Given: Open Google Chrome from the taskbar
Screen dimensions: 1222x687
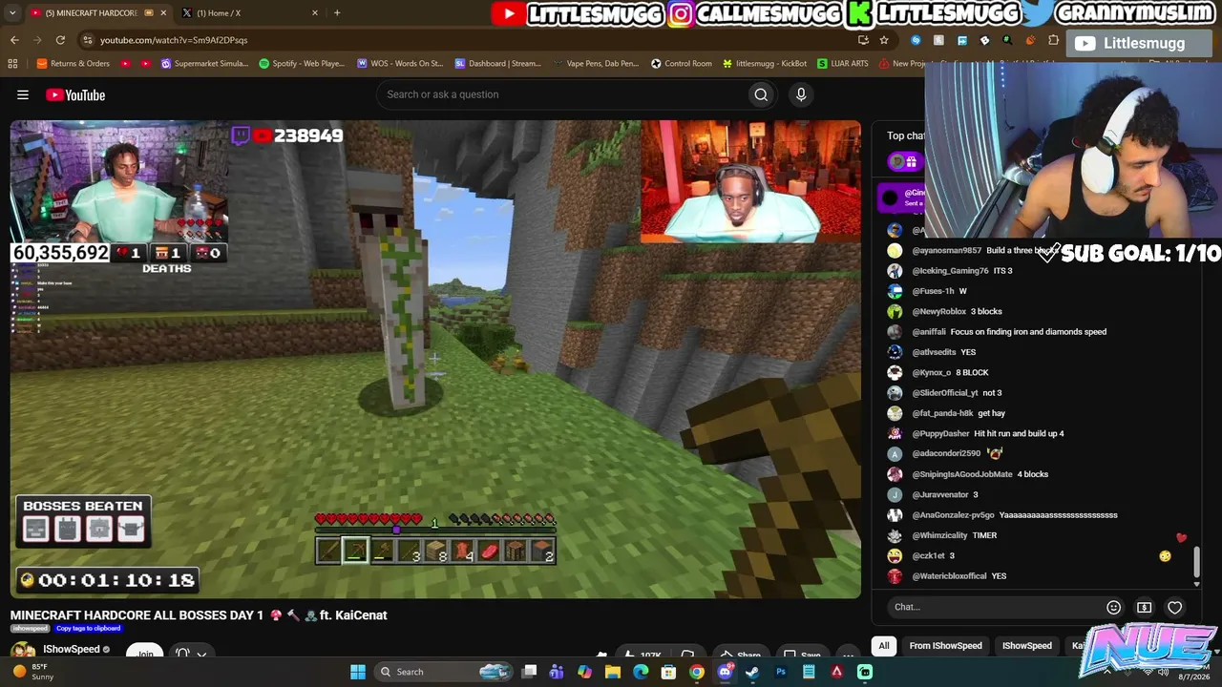Looking at the screenshot, I should point(697,672).
